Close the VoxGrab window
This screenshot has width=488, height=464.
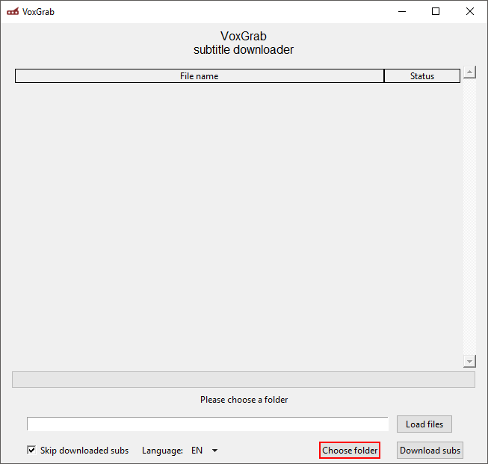(x=470, y=11)
